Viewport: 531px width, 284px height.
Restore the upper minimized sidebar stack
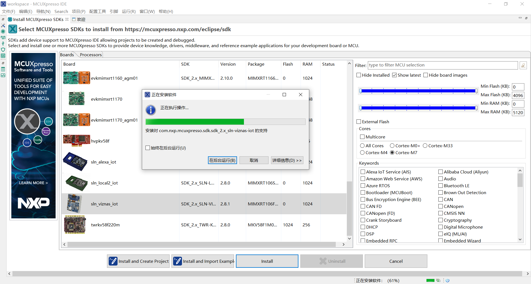pos(3,19)
